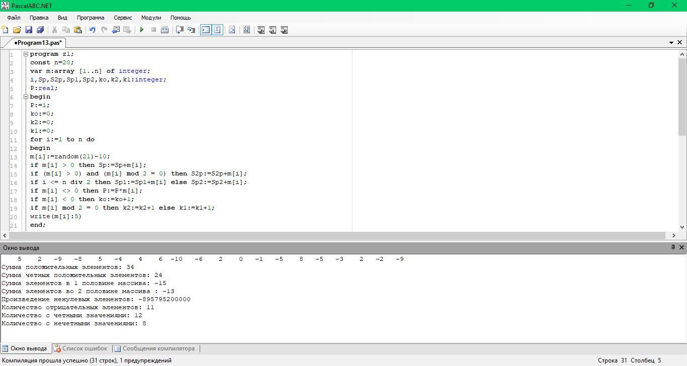The width and height of the screenshot is (687, 366).
Task: Run the program with green play icon
Action: [x=142, y=30]
